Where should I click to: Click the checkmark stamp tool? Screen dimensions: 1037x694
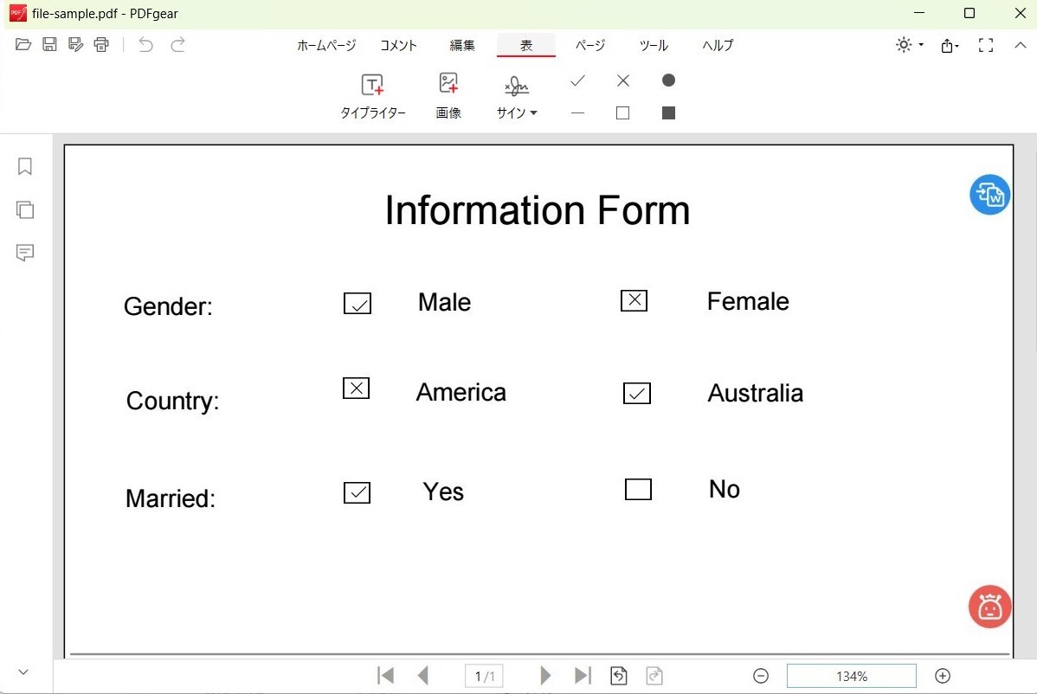[577, 80]
